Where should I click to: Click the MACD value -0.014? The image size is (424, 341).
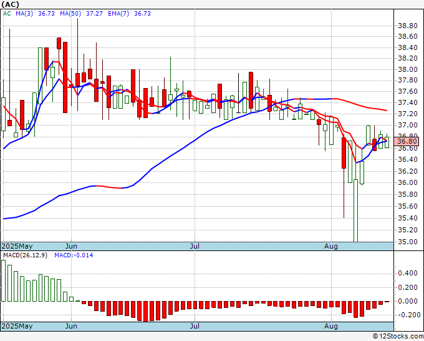pyautogui.click(x=82, y=255)
